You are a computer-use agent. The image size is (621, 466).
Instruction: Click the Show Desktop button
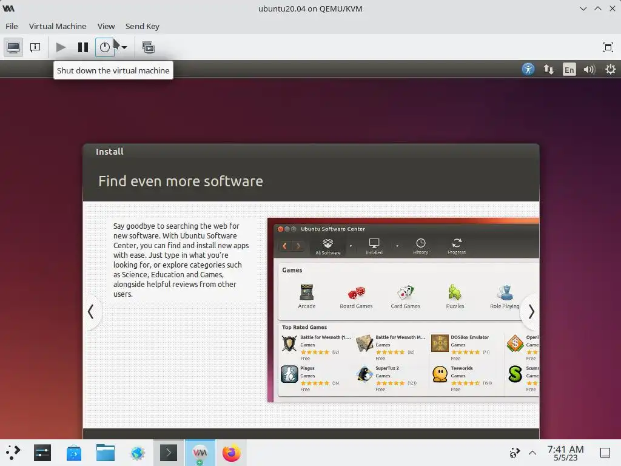[x=605, y=453]
